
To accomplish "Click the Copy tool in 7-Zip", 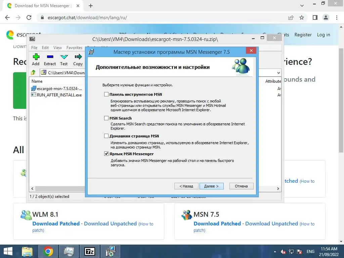I will tap(78, 59).
